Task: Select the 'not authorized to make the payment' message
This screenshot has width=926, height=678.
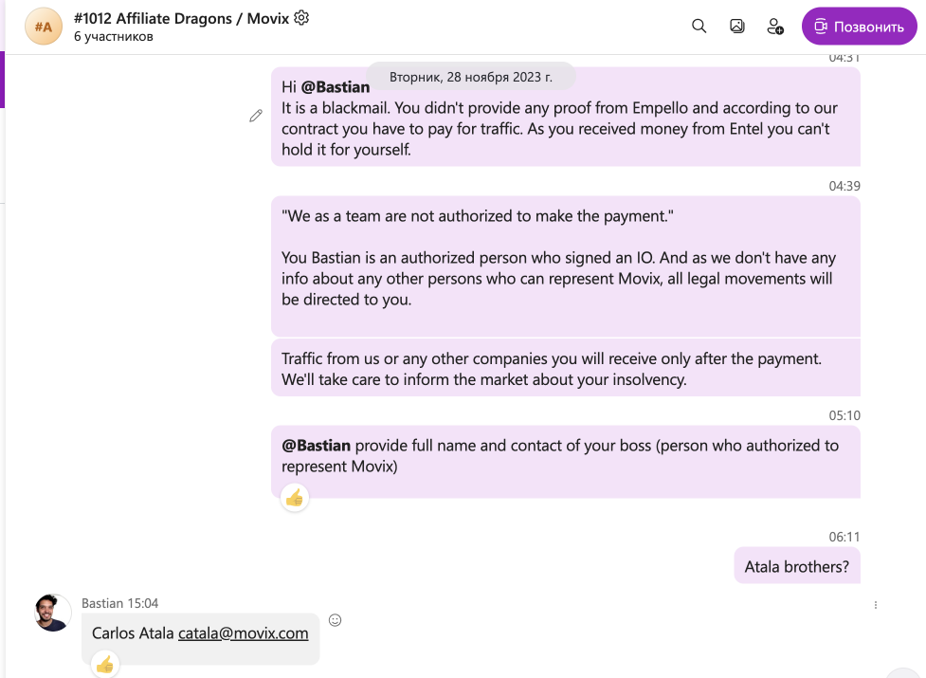Action: pos(566,266)
